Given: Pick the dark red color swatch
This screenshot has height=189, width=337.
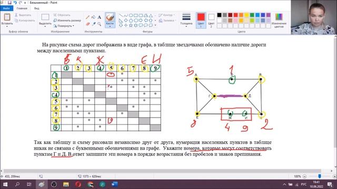Looking at the screenshot, I should (x=230, y=15).
